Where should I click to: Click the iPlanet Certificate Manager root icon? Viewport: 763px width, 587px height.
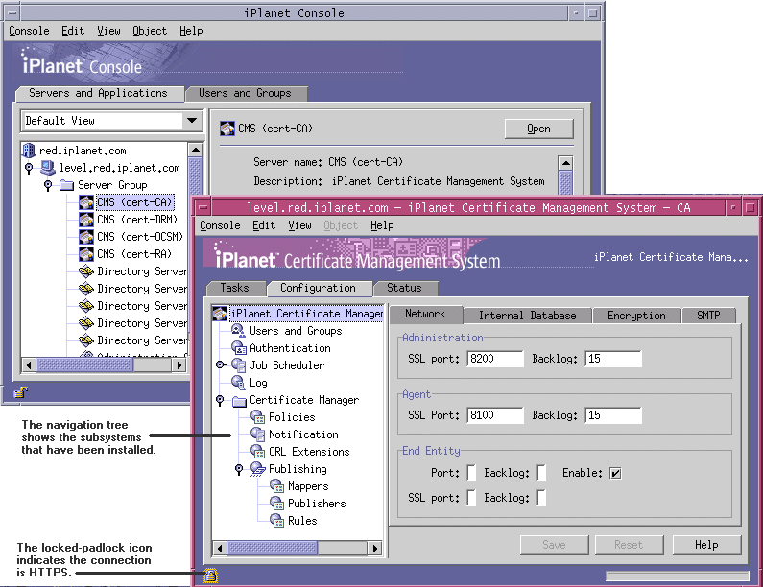click(x=220, y=314)
